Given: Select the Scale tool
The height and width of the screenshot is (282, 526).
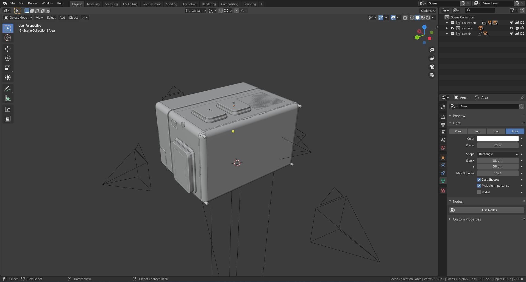Looking at the screenshot, I should (x=8, y=68).
